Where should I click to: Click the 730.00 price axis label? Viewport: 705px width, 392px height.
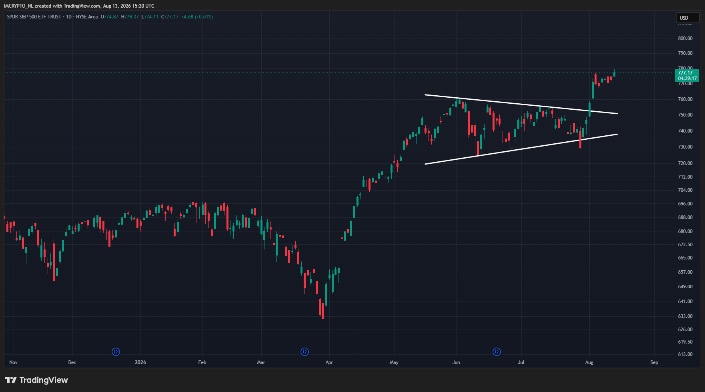[685, 147]
